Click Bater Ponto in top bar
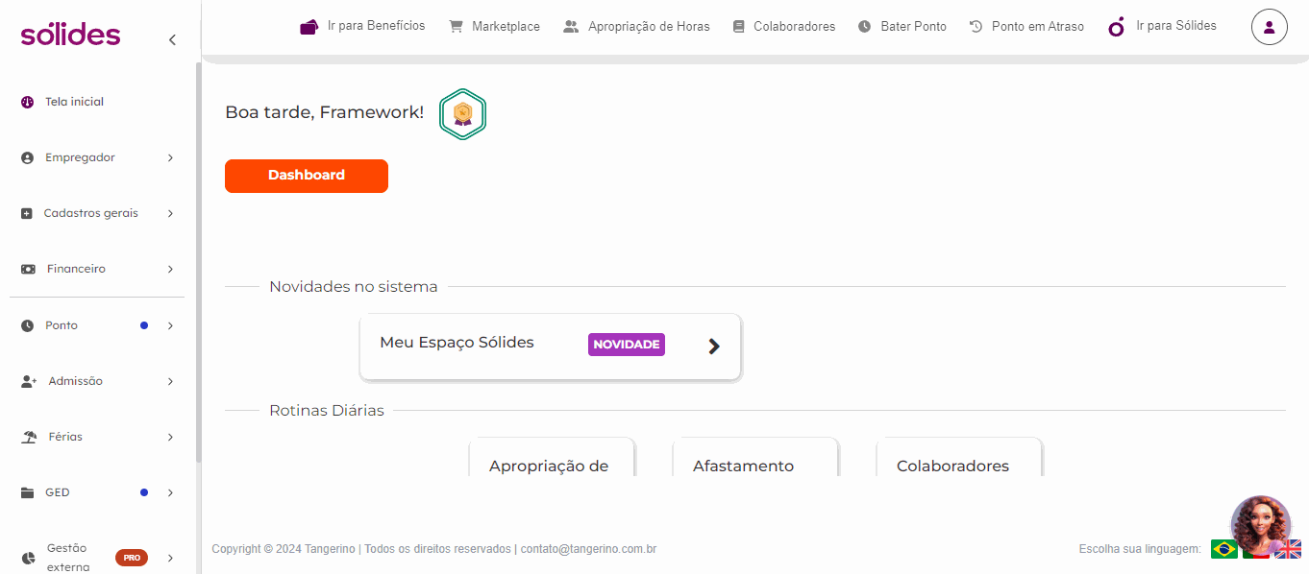The image size is (1309, 574). click(x=913, y=27)
